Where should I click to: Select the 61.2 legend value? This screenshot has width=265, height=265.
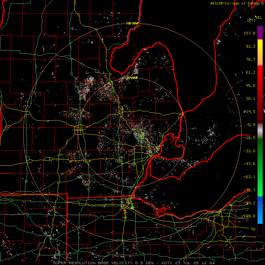(251, 72)
